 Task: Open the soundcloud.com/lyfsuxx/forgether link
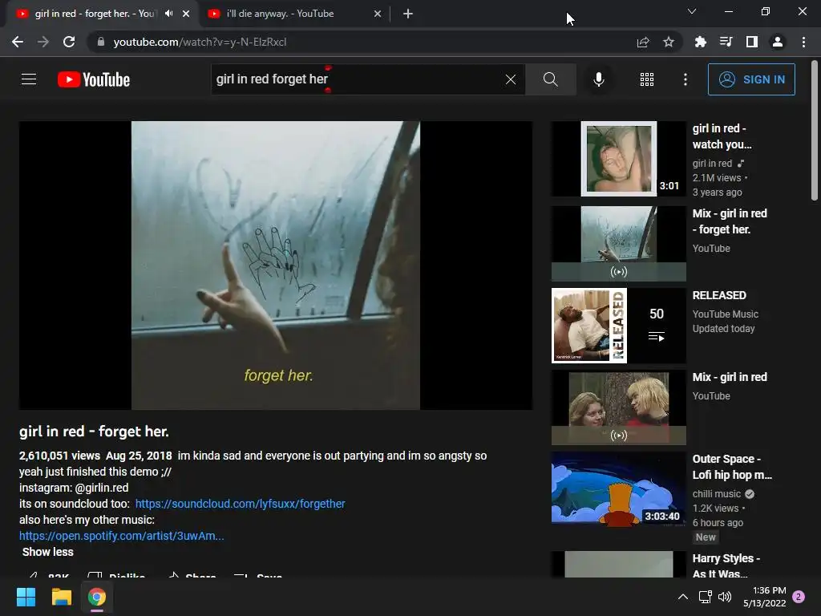[241, 504]
